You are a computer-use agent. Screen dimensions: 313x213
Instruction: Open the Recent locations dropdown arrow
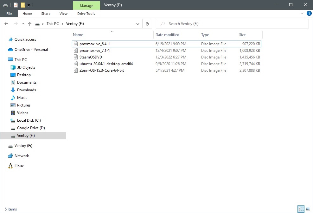tap(23, 24)
